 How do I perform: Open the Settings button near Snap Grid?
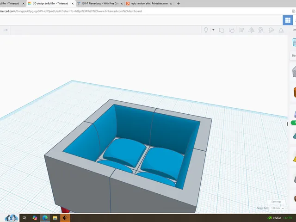276,202
